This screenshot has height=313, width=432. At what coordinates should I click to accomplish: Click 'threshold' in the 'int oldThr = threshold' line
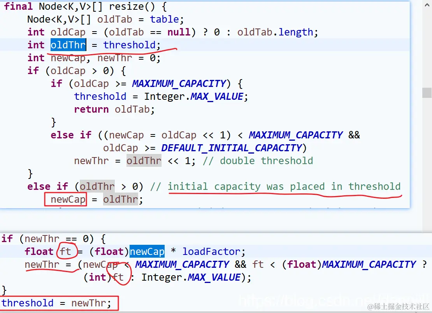coord(130,45)
